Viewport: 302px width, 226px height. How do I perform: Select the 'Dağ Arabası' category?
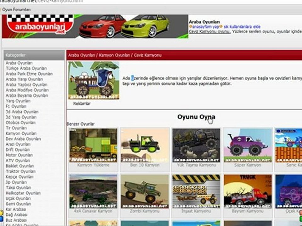[x=16, y=215]
